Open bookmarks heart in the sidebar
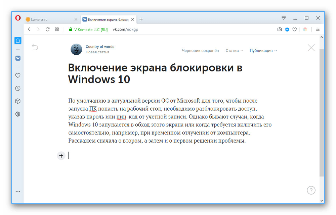336x215 pixels. coord(18,75)
